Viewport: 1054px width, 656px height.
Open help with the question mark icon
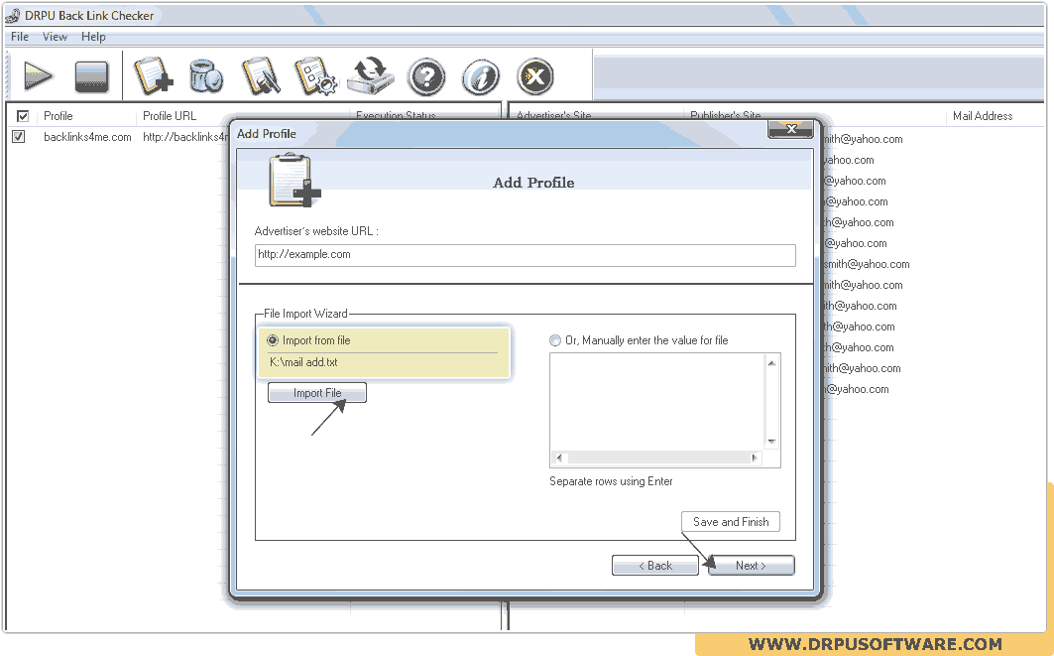(426, 76)
